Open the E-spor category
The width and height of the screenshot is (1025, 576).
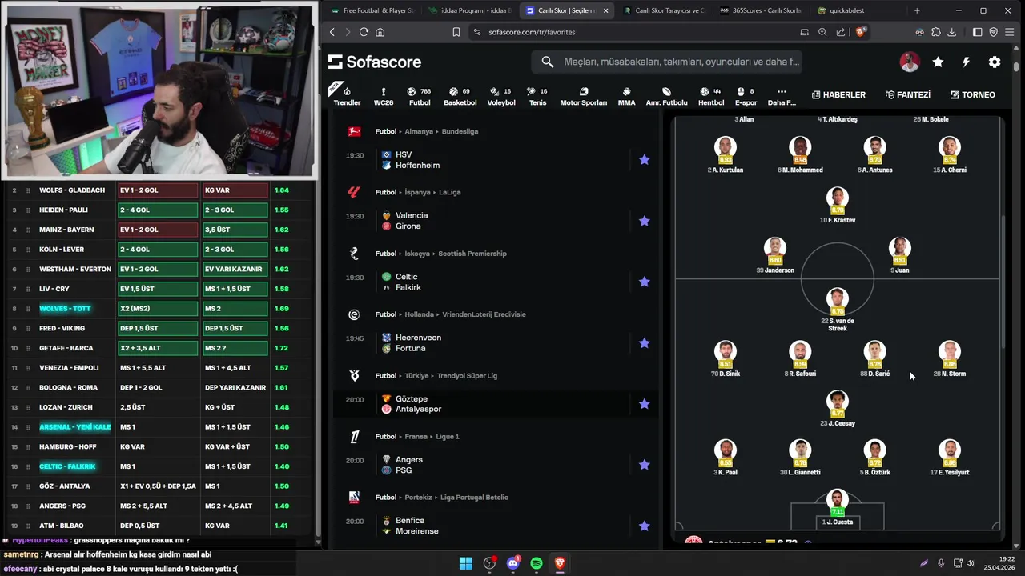[746, 96]
